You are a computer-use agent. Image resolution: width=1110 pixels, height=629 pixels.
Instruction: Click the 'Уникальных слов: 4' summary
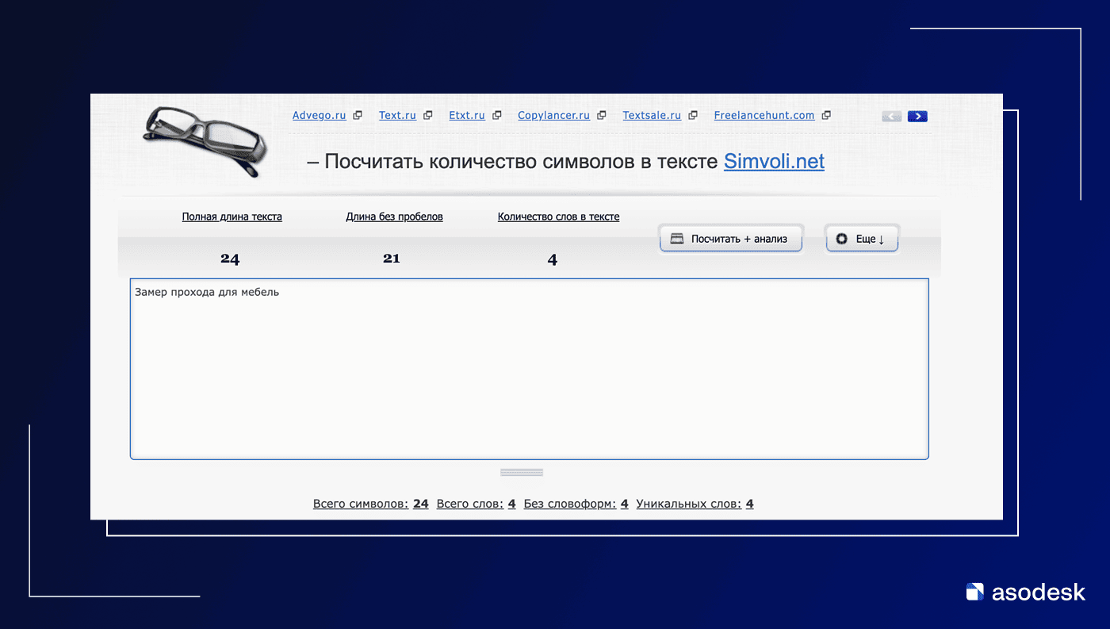[695, 504]
